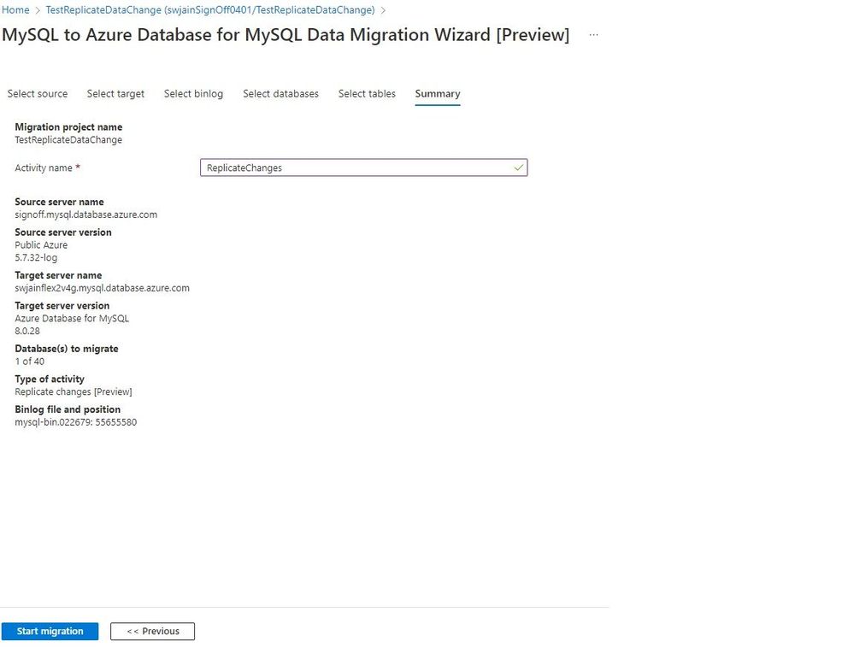Screen dimensions: 854x647
Task: Open the ellipsis more options menu
Action: click(x=593, y=35)
